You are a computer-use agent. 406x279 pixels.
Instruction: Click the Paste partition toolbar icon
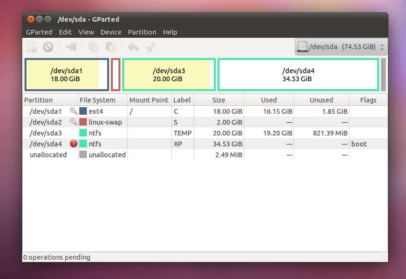(x=110, y=47)
